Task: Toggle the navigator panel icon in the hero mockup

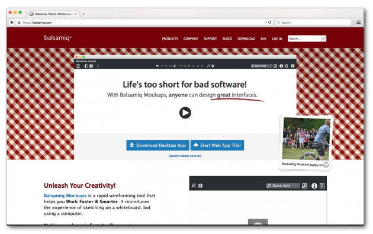Action: (86, 66)
